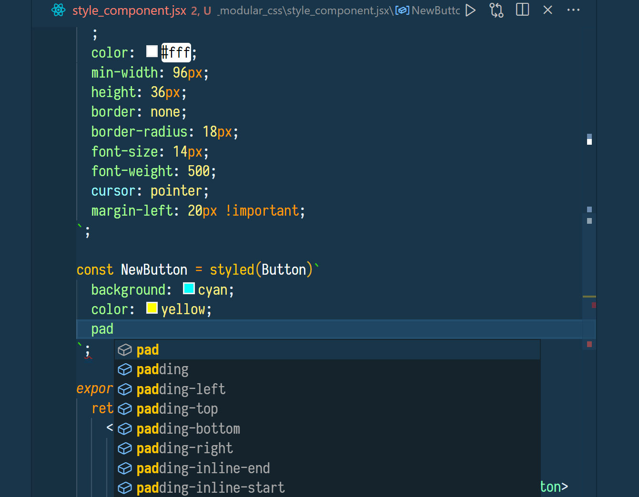Choose the 'padding-top' autocomplete suggestion
Image resolution: width=639 pixels, height=497 pixels.
point(177,409)
